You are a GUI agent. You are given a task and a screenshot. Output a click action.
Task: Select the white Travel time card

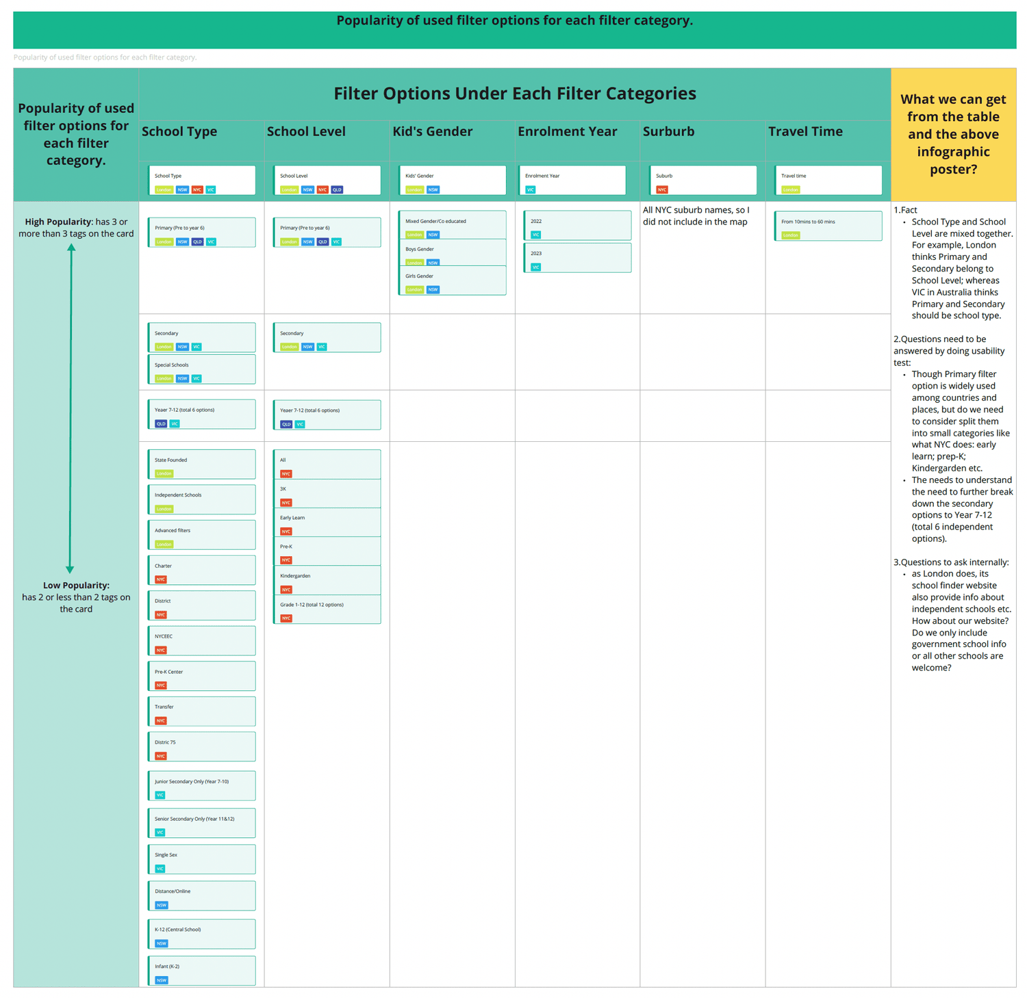pos(828,181)
